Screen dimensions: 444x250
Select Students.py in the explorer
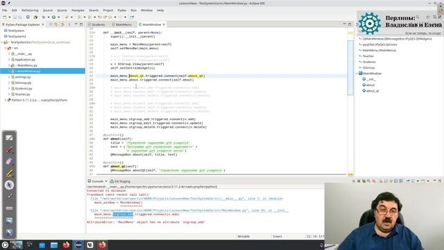pos(23,88)
